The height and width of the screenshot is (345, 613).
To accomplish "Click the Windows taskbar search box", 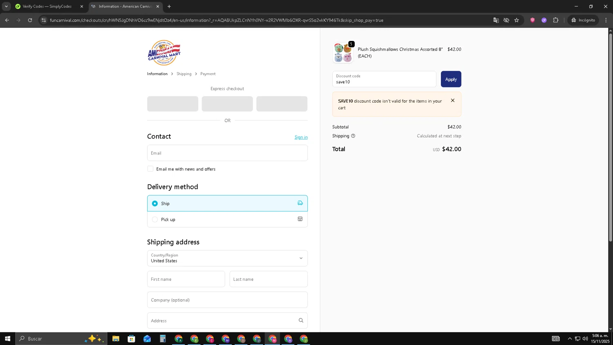I will click(x=61, y=338).
